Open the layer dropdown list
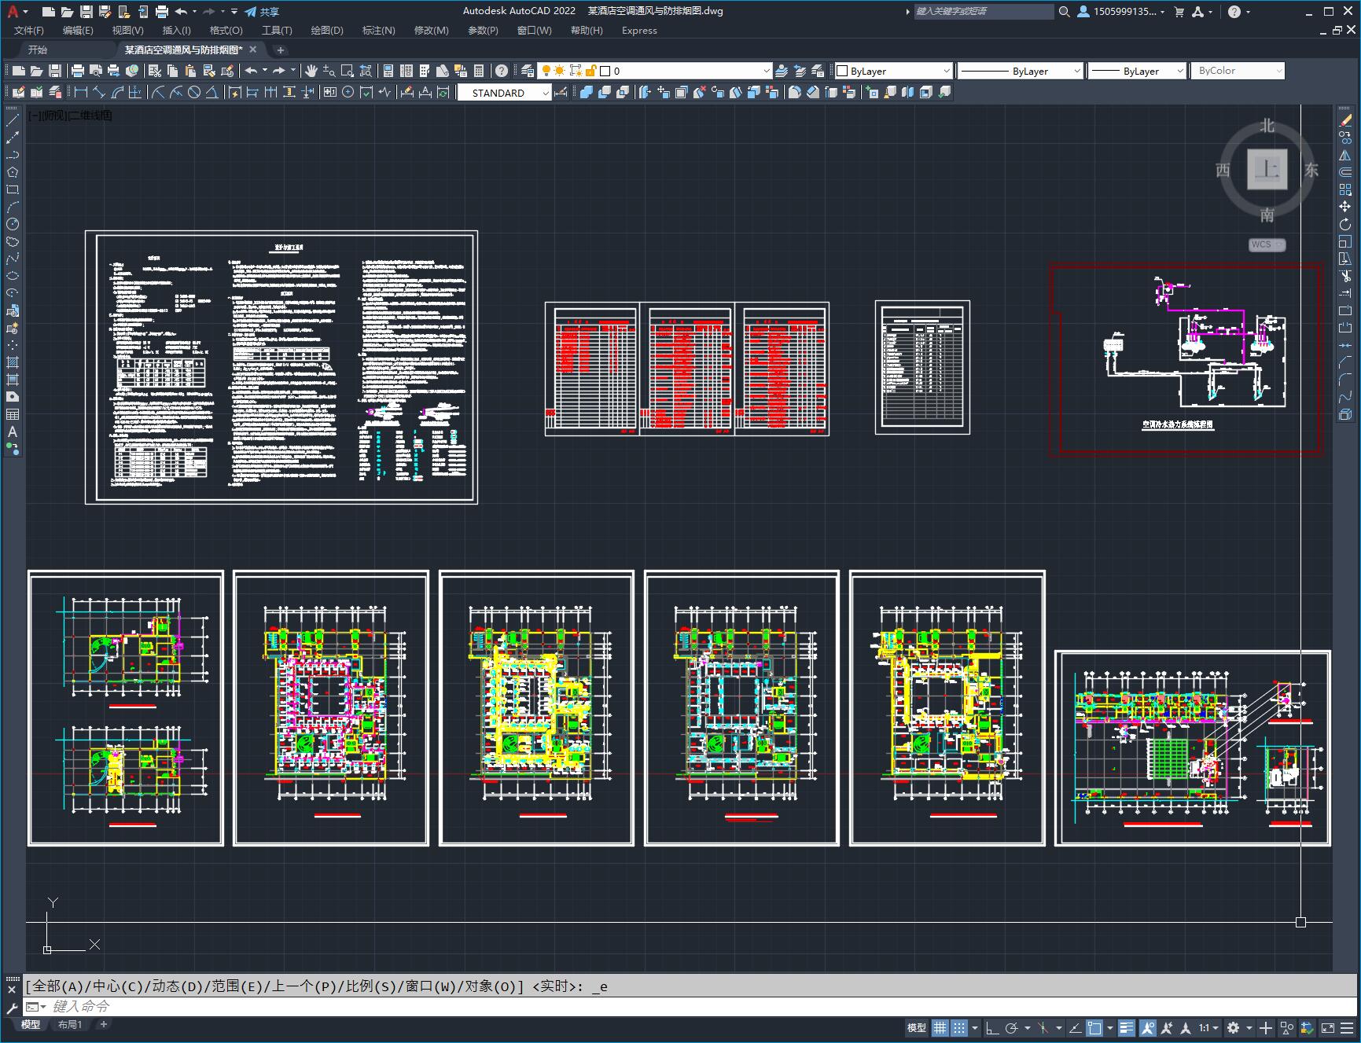This screenshot has width=1361, height=1043. click(767, 71)
